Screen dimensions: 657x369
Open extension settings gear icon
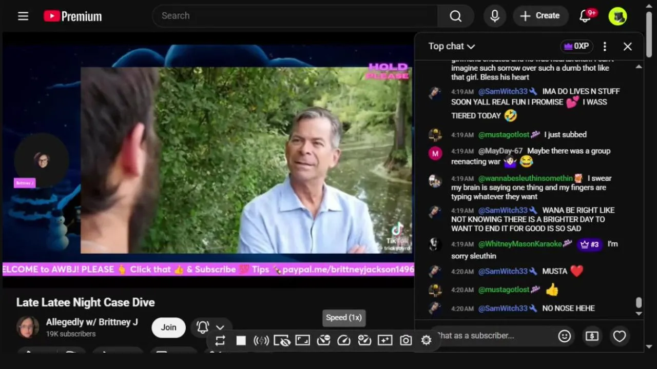click(x=426, y=340)
